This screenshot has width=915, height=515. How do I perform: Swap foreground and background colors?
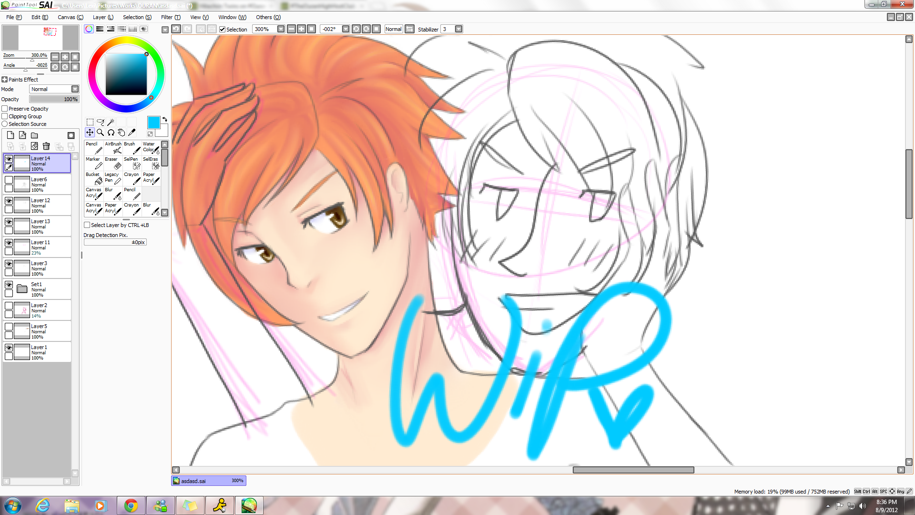[164, 119]
